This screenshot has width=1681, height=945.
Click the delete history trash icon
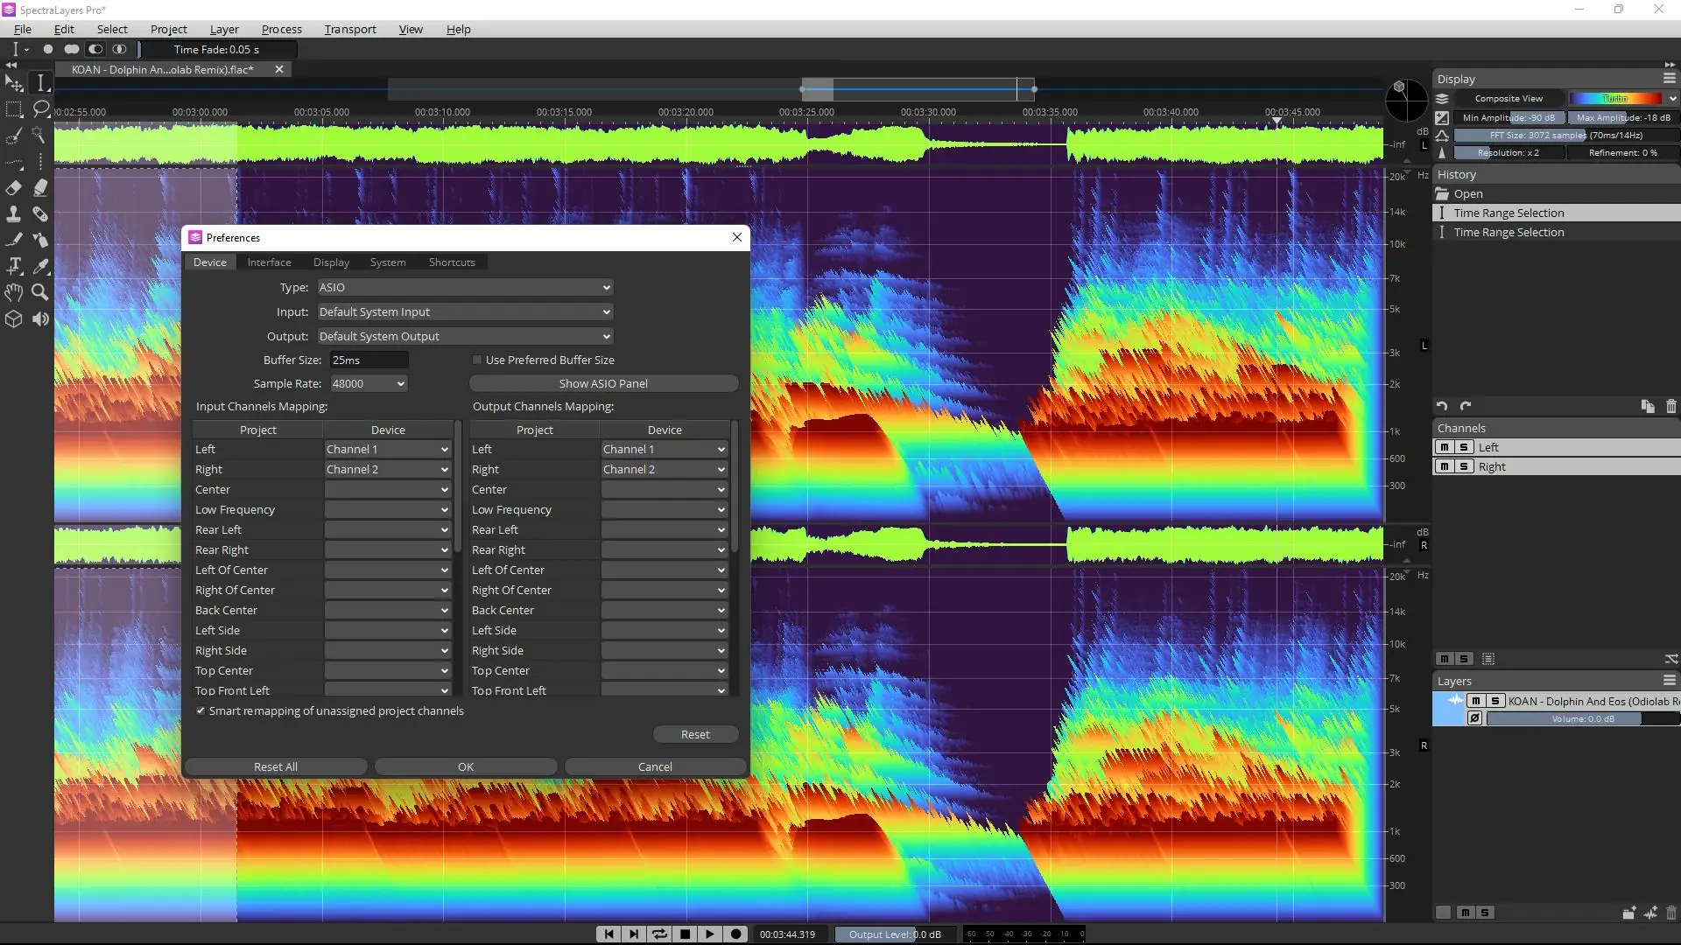coord(1670,406)
